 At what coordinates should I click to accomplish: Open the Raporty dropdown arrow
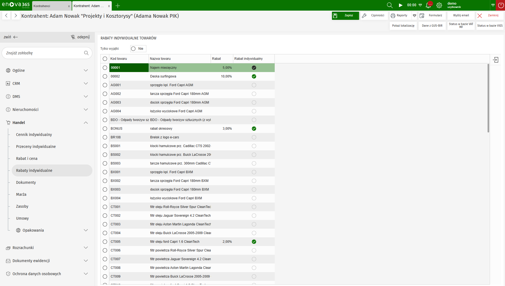[415, 16]
